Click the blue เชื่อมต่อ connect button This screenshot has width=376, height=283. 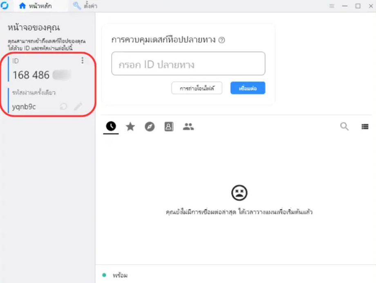click(x=248, y=88)
